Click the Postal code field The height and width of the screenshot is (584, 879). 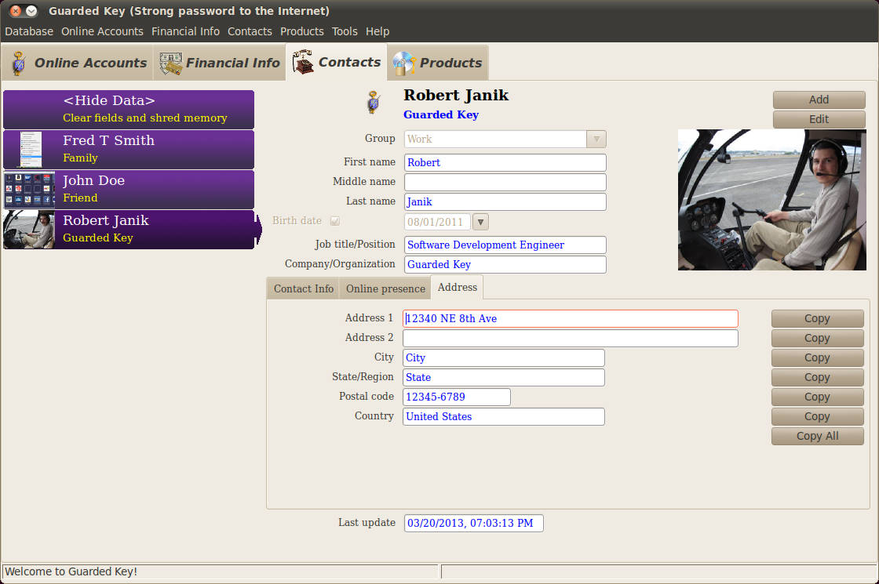(457, 397)
